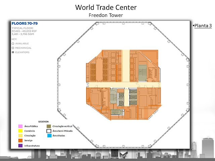Click the MECHANICAL key label
This screenshot has width=215, height=161.
pos(23,48)
